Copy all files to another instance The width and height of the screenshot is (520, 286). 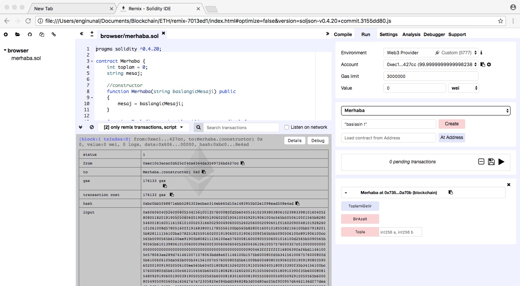click(42, 35)
